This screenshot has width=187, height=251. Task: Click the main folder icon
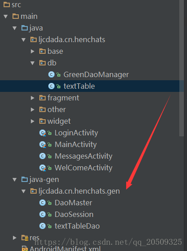[x=16, y=16]
